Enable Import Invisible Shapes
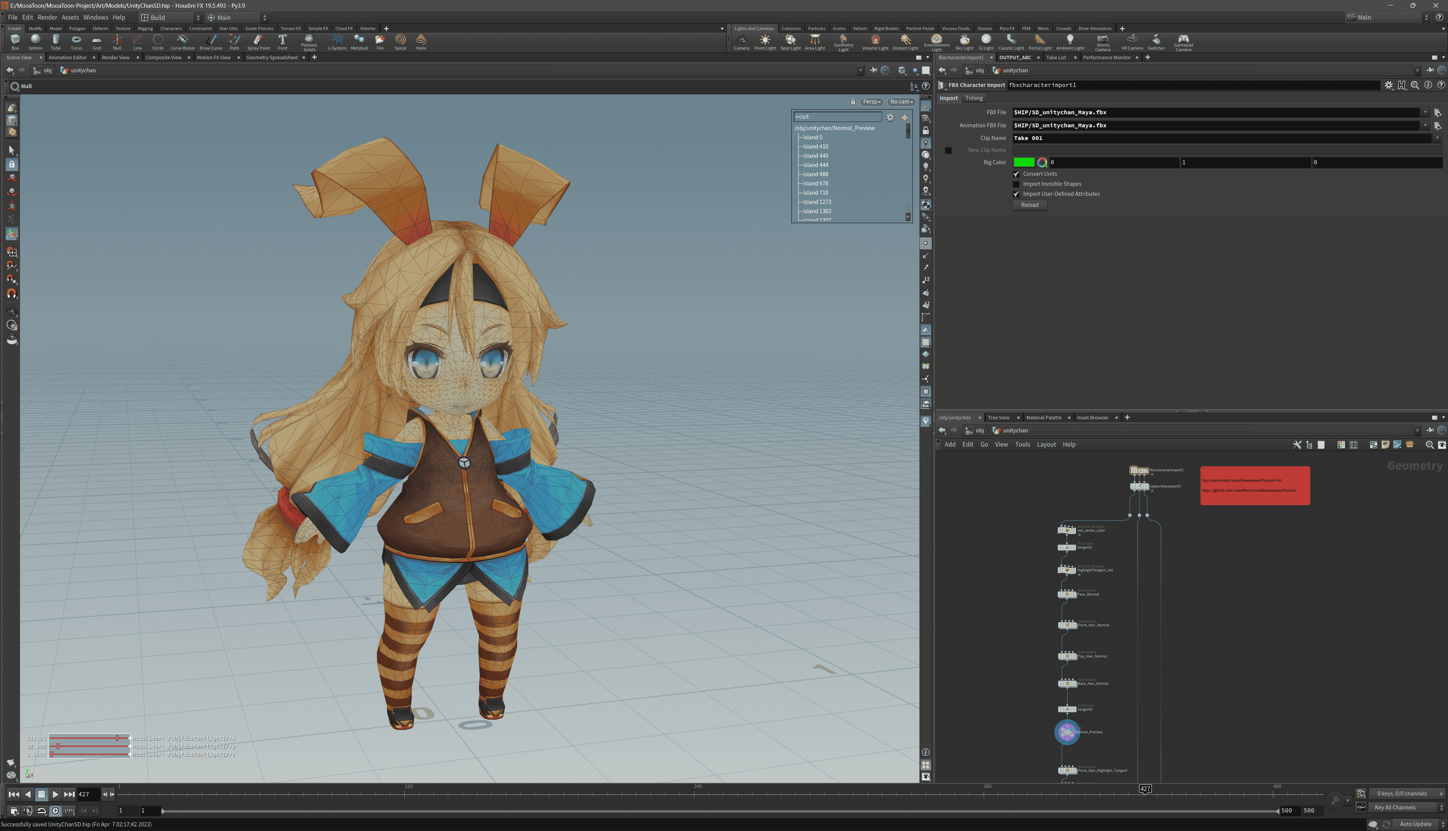The height and width of the screenshot is (831, 1448). click(x=1016, y=184)
